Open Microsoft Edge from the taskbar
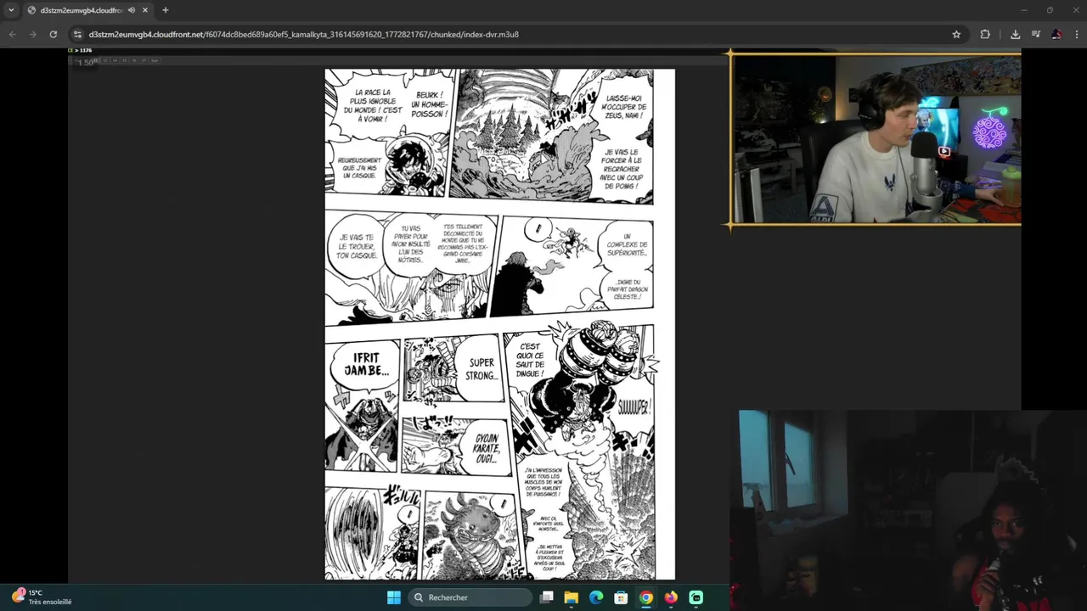 click(x=596, y=597)
